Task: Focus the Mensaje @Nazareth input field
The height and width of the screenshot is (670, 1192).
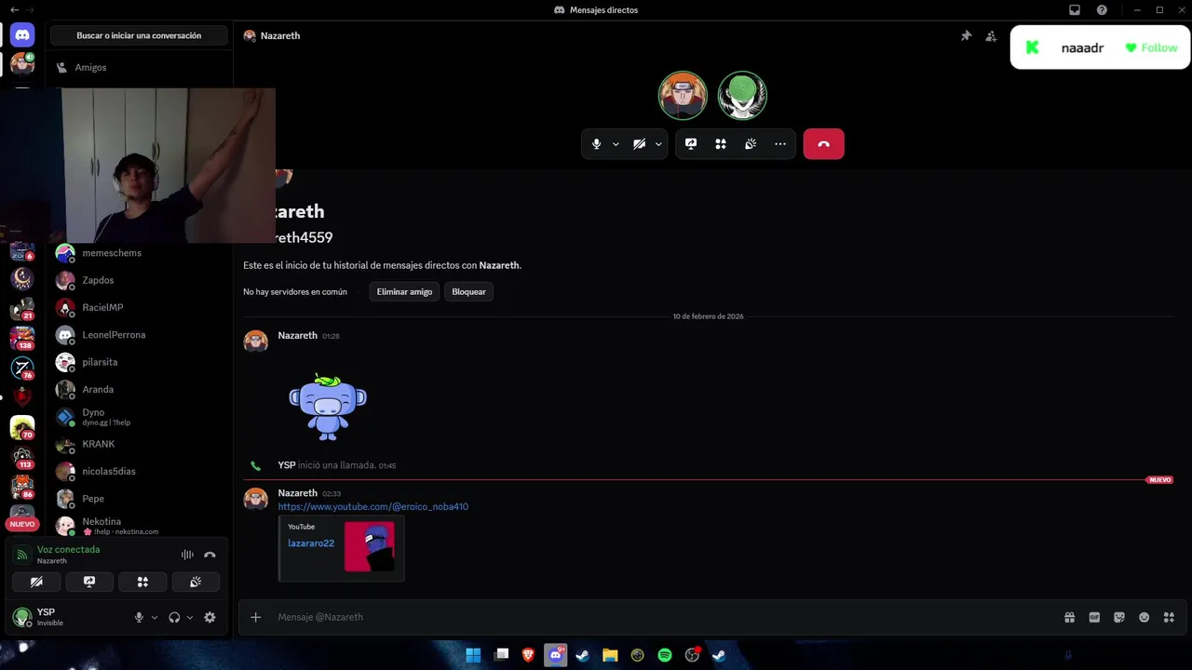Action: [x=666, y=617]
